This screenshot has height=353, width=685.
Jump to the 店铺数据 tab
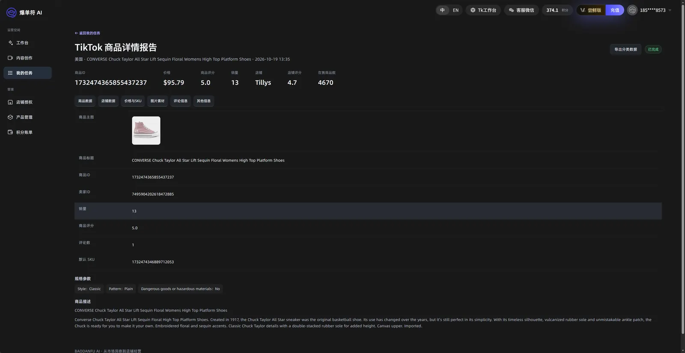[x=108, y=101]
